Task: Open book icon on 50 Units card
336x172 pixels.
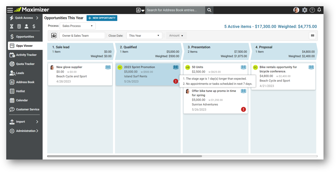Action: pos(243,67)
